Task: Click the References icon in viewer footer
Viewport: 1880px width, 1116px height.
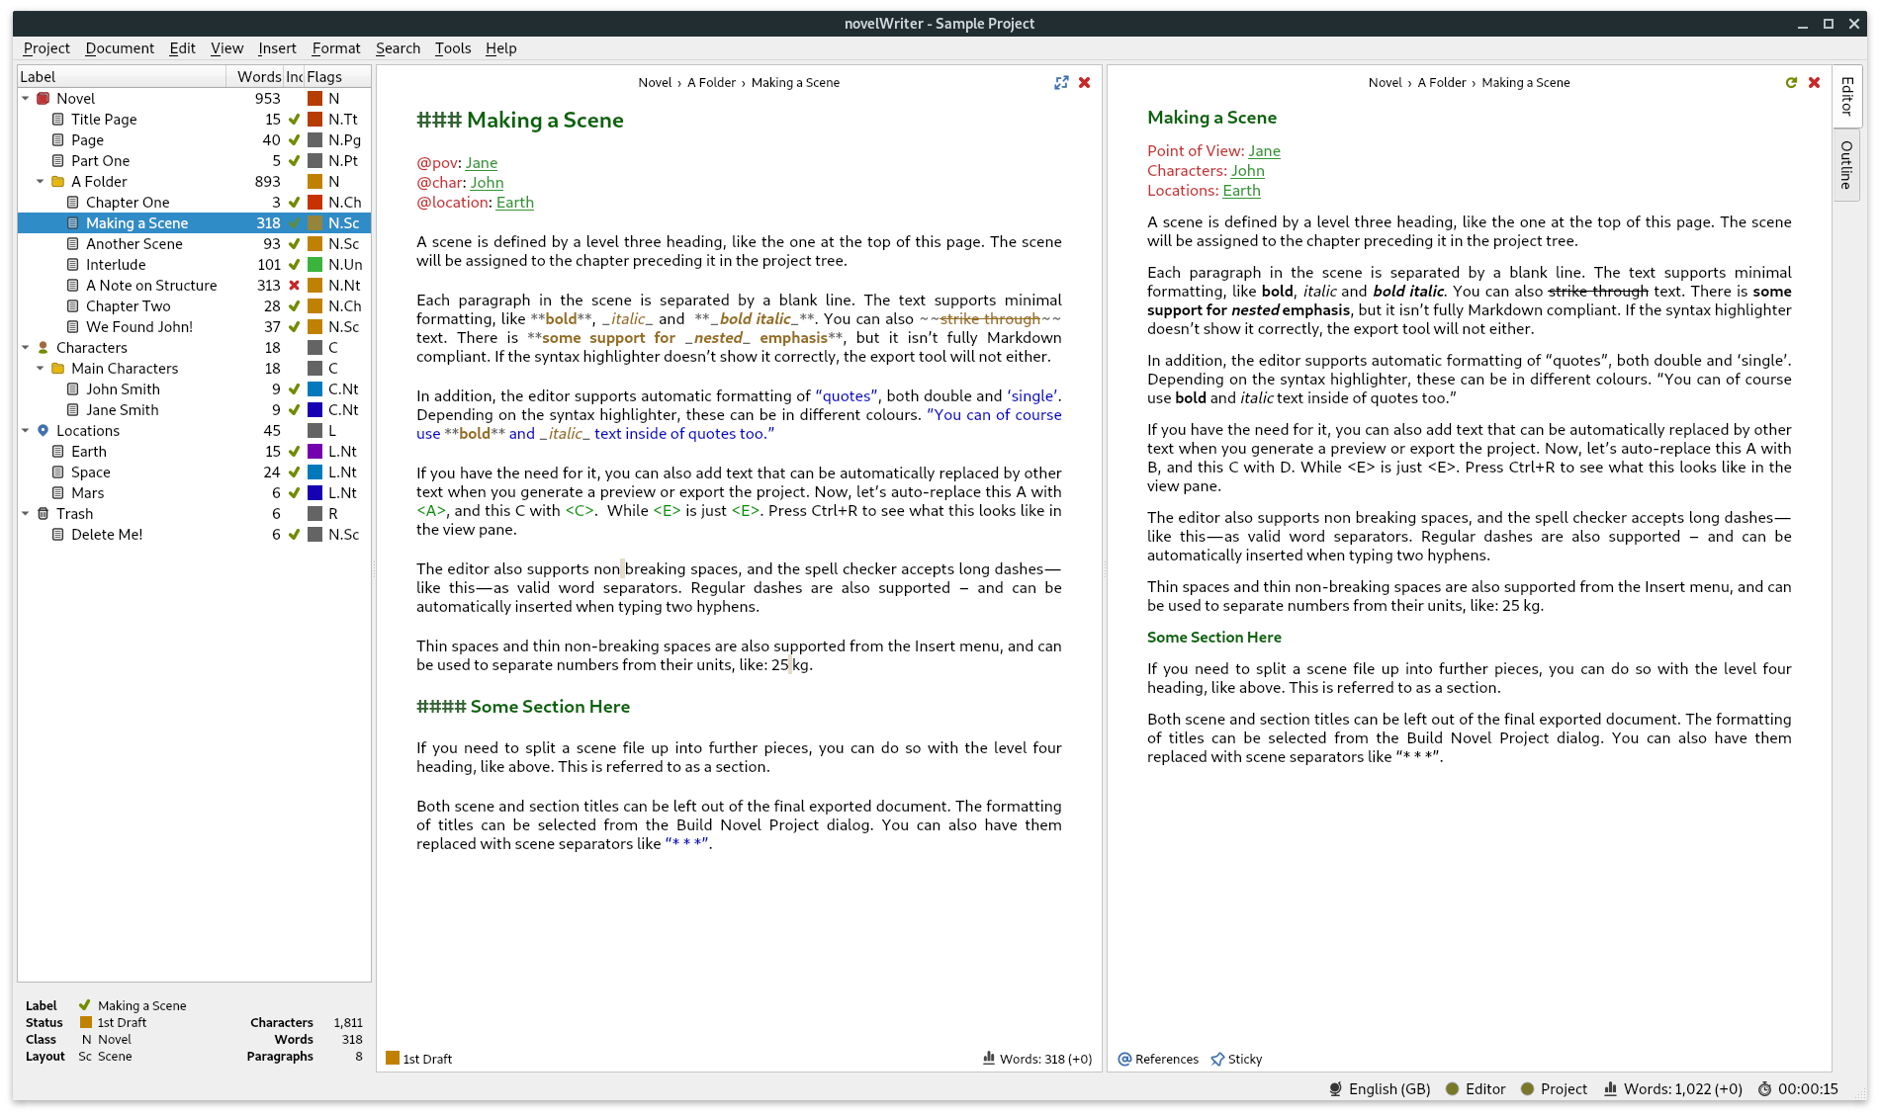Action: 1124,1059
